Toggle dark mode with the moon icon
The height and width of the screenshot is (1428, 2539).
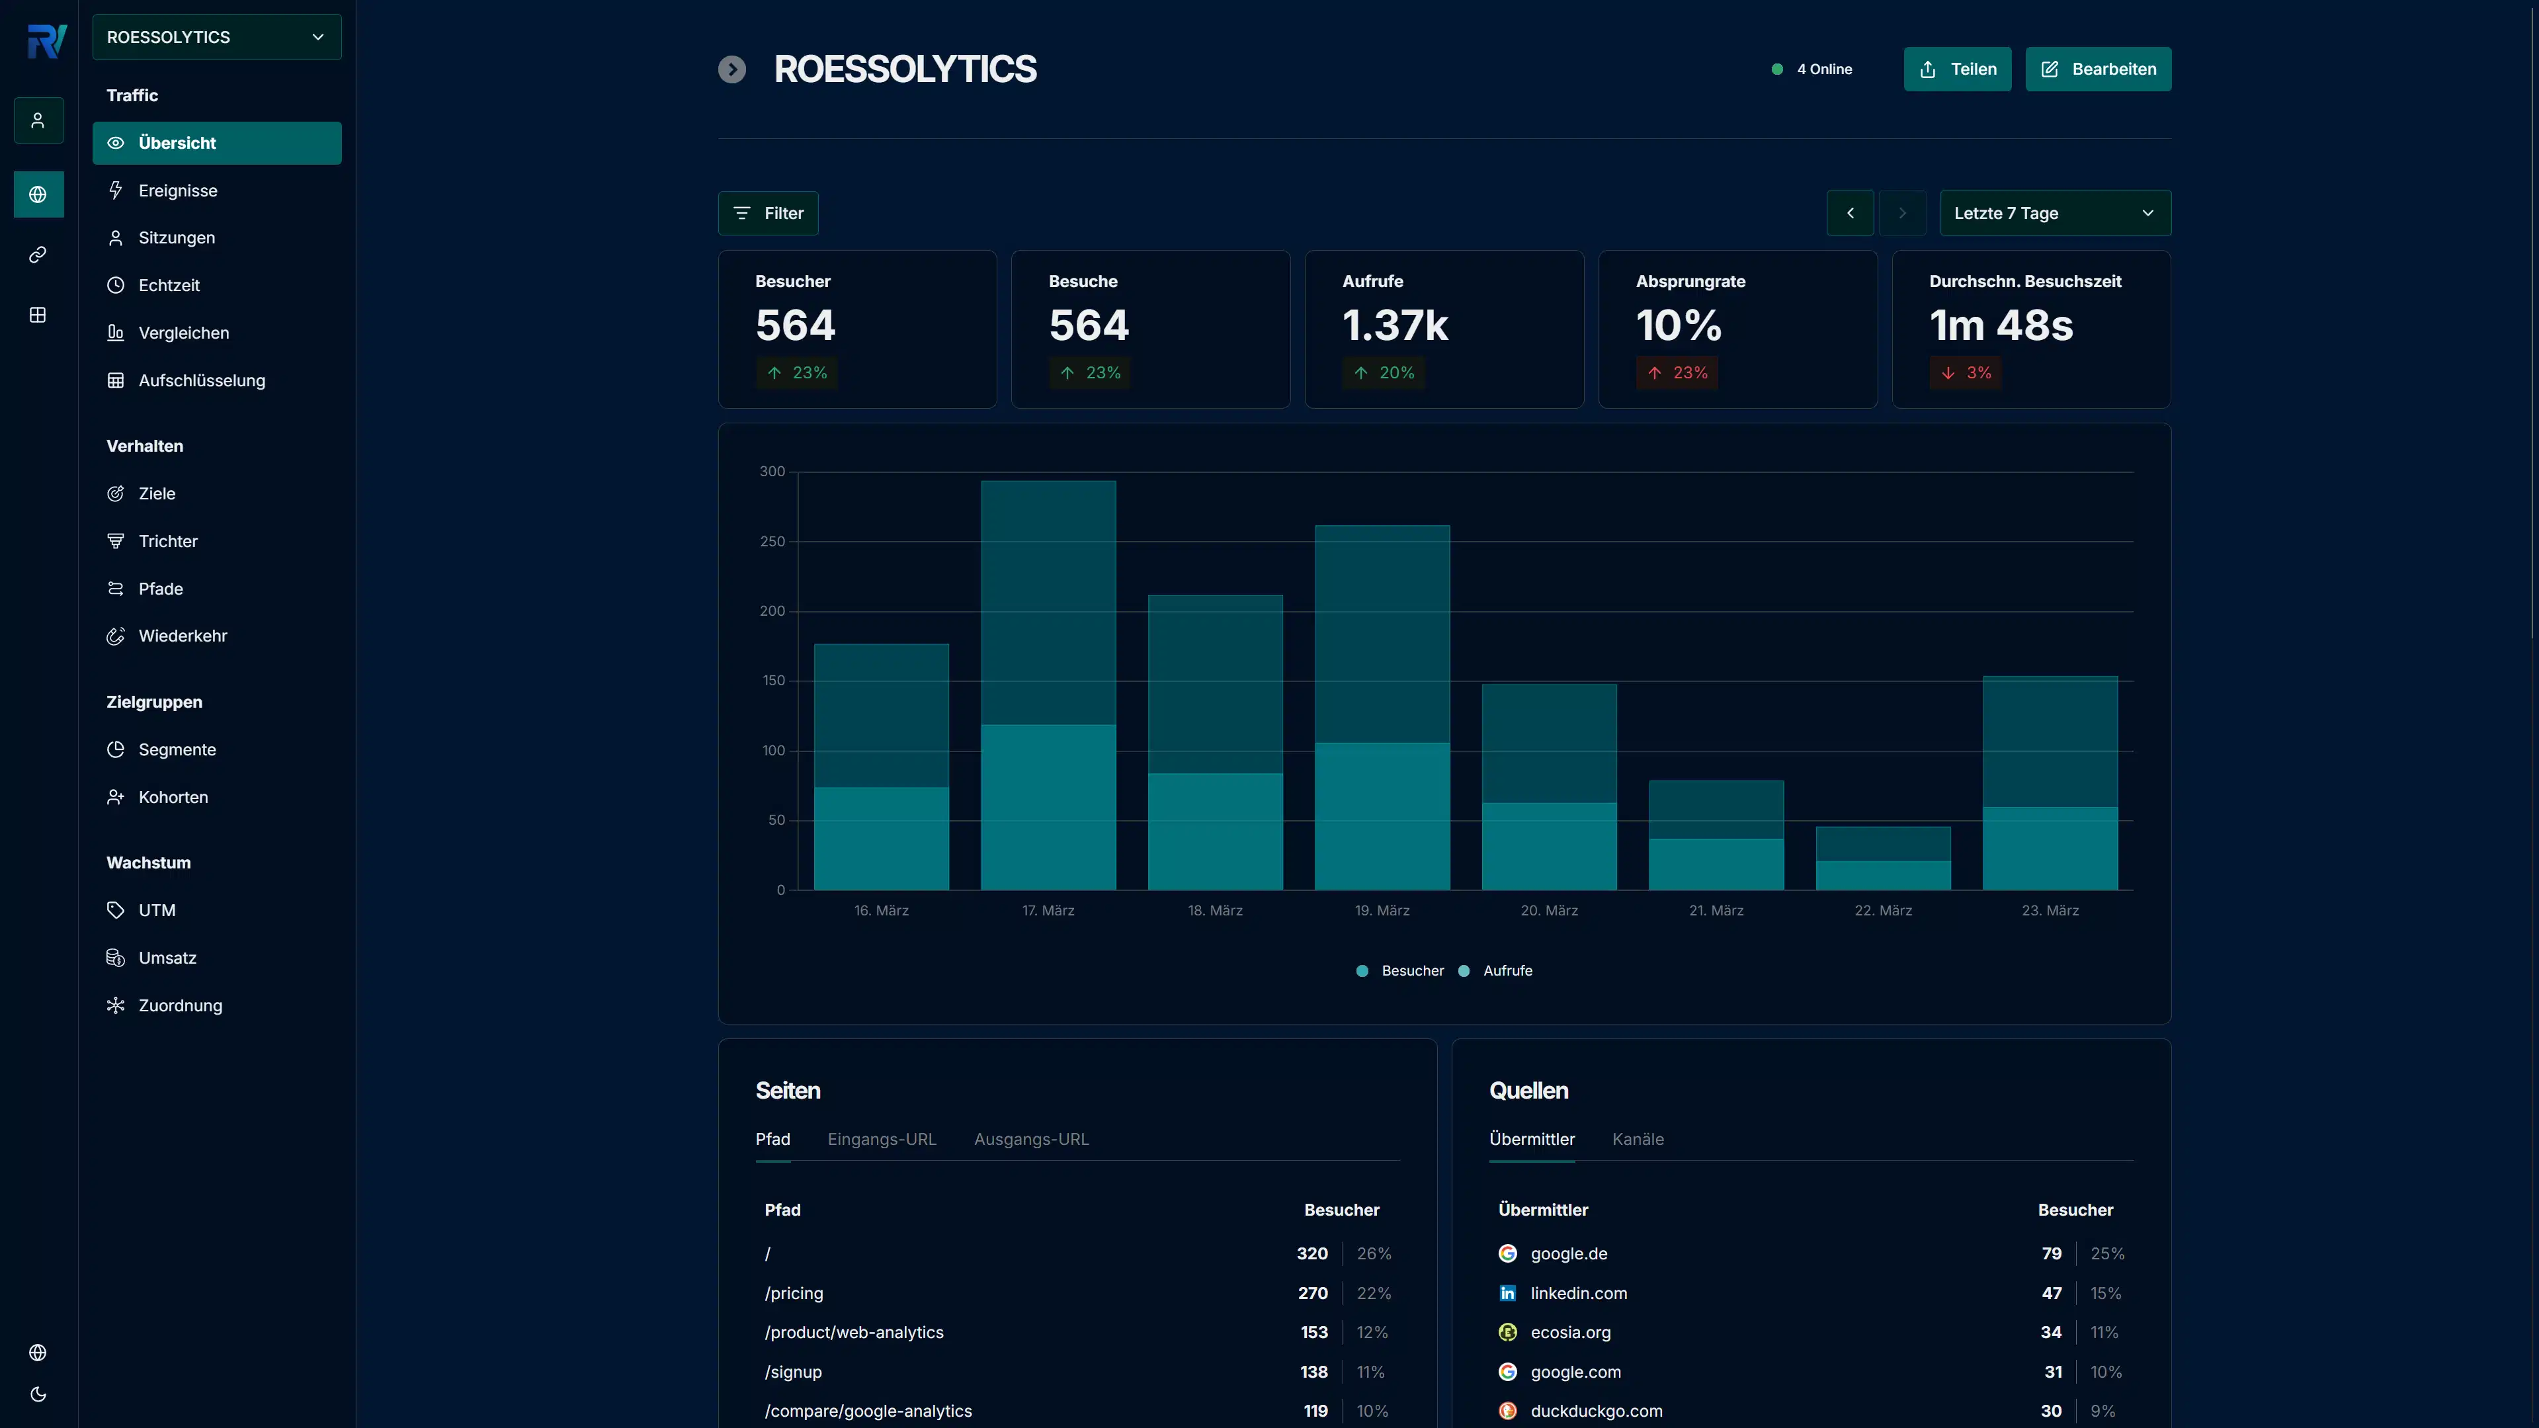(x=38, y=1394)
